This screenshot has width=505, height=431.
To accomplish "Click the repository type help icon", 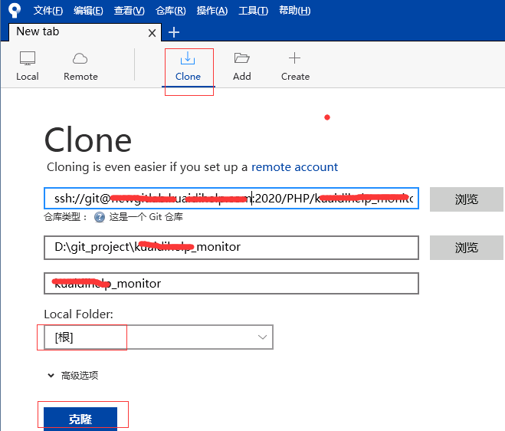I will pyautogui.click(x=100, y=217).
